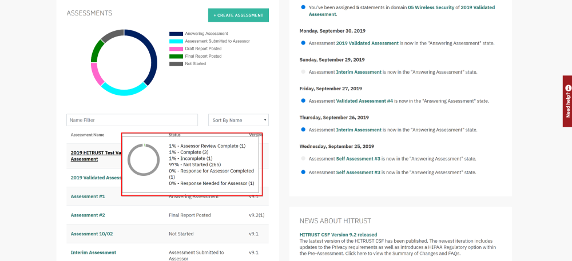572x261 pixels.
Task: Click the grey progress ring in the tooltip
Action: 144,160
